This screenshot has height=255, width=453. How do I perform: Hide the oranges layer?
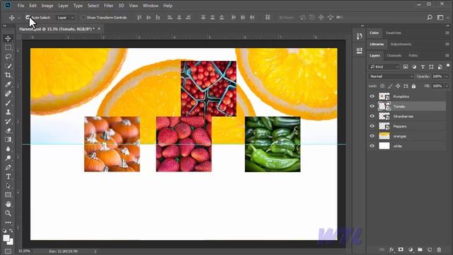(372, 136)
